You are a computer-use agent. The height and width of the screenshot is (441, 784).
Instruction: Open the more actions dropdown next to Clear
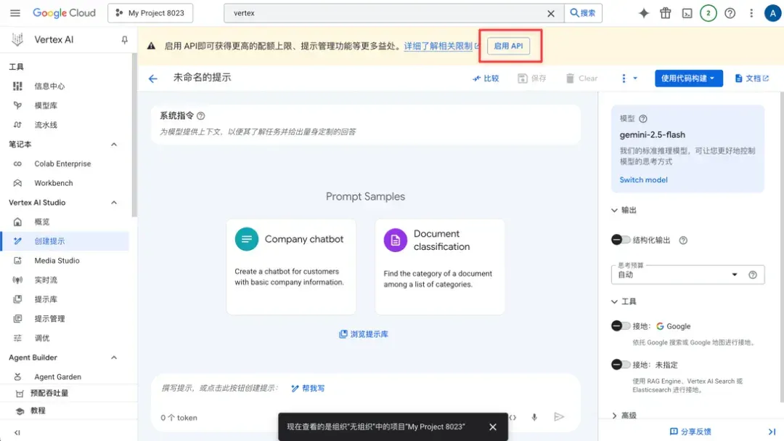click(x=629, y=78)
